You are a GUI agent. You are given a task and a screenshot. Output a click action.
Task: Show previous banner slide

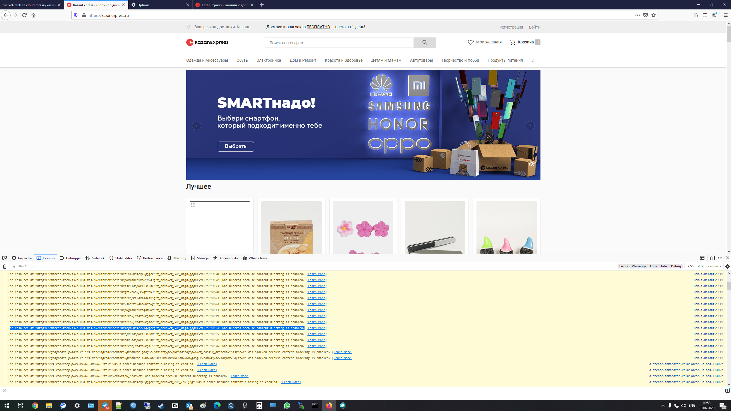click(197, 126)
